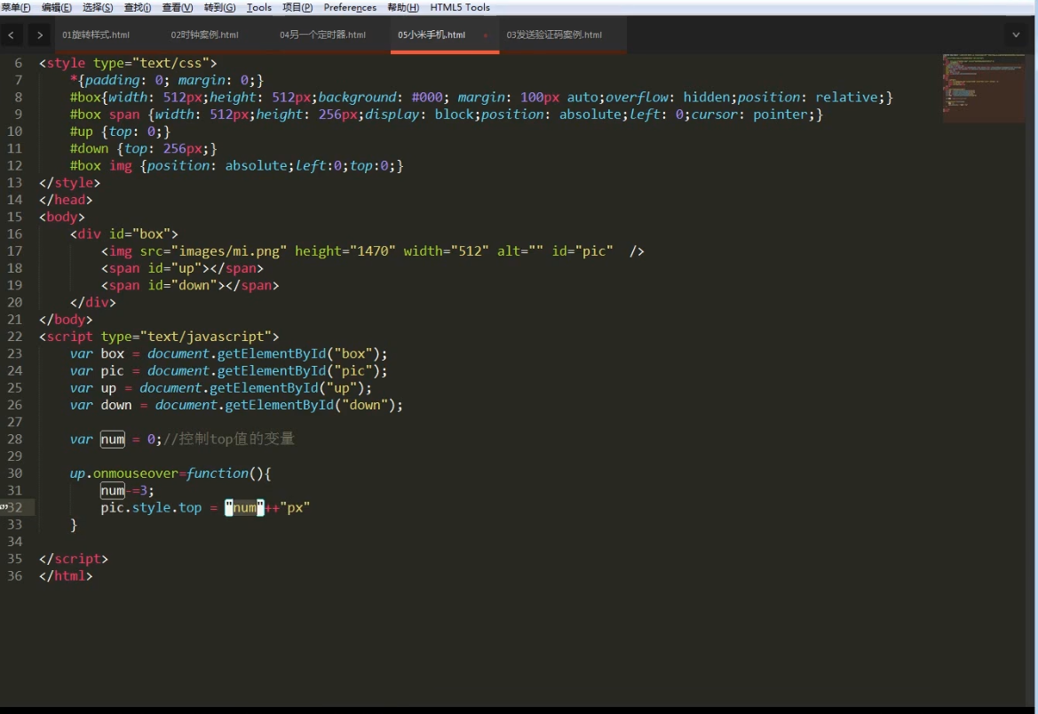The image size is (1038, 714).
Task: Click pic.style.top on line 32
Action: [x=151, y=508]
